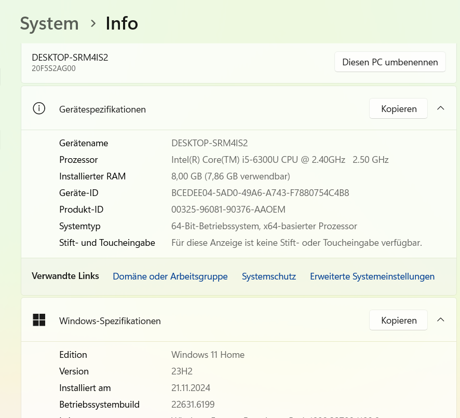Click the Installierter RAM label

[92, 176]
